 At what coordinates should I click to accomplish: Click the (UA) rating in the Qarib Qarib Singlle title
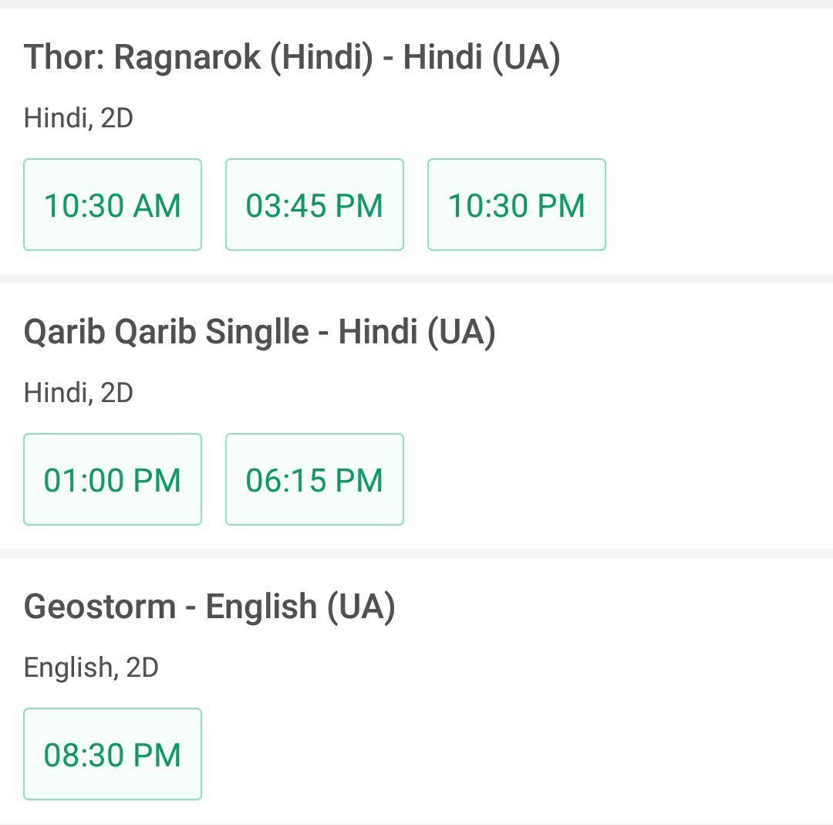pyautogui.click(x=461, y=332)
